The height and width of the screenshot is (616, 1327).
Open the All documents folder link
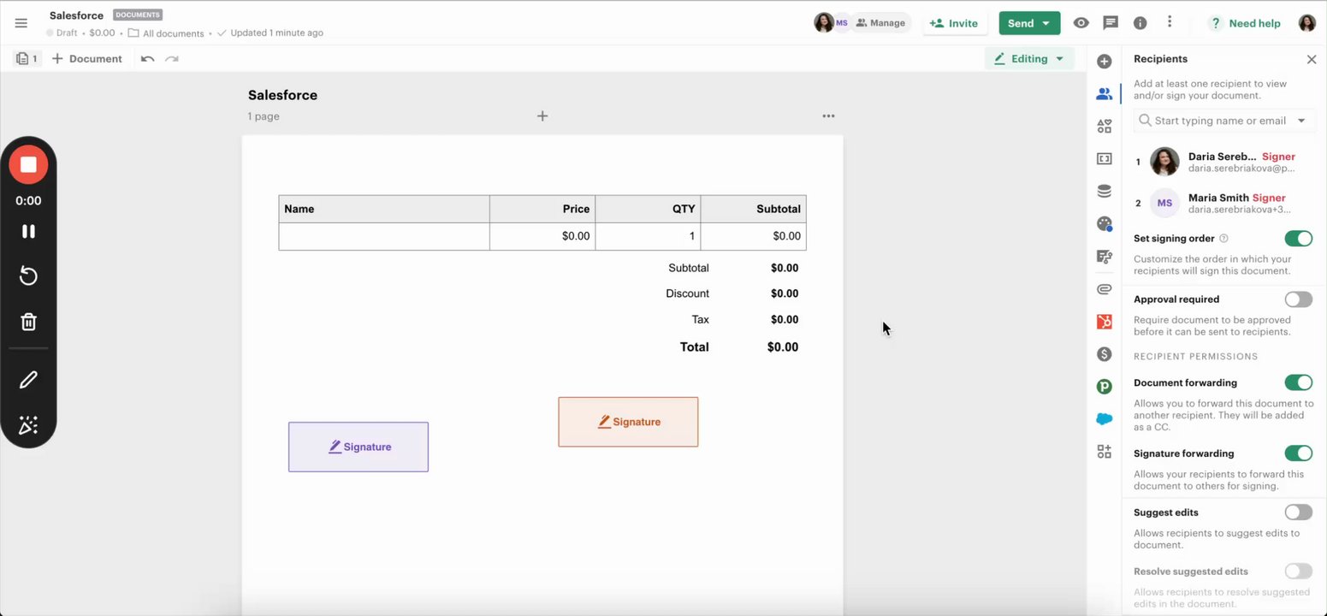click(x=166, y=33)
